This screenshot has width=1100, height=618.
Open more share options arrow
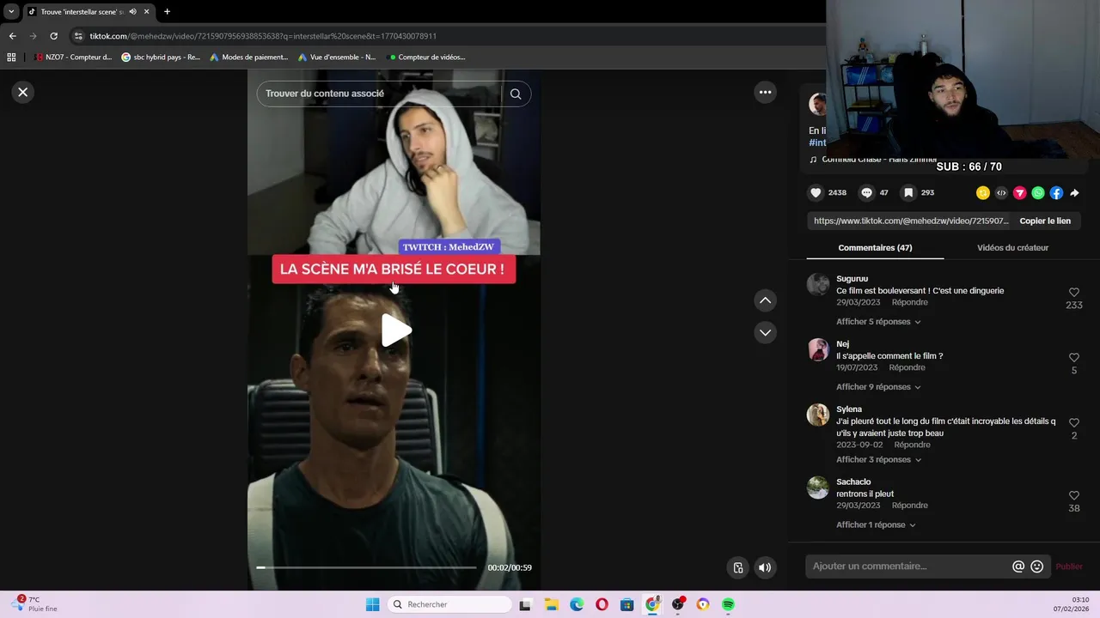(1074, 193)
